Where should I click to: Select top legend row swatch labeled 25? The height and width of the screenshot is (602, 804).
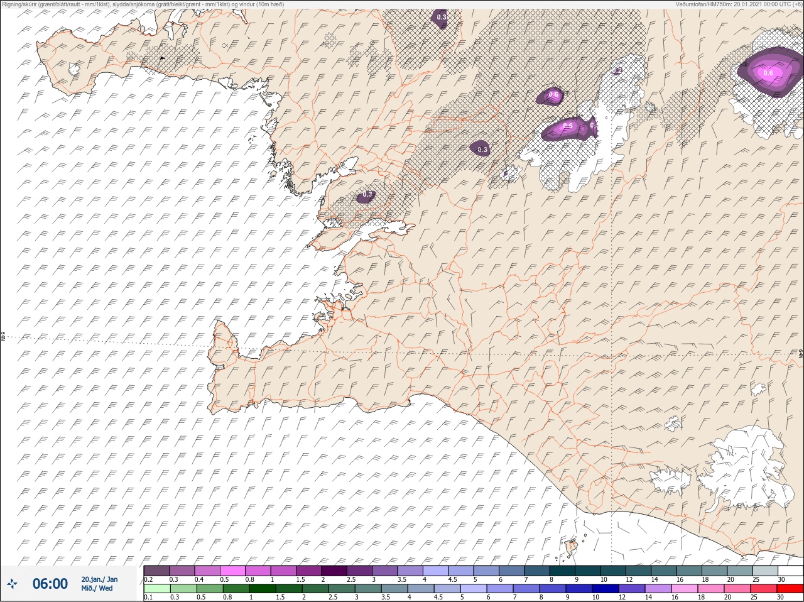pyautogui.click(x=766, y=571)
